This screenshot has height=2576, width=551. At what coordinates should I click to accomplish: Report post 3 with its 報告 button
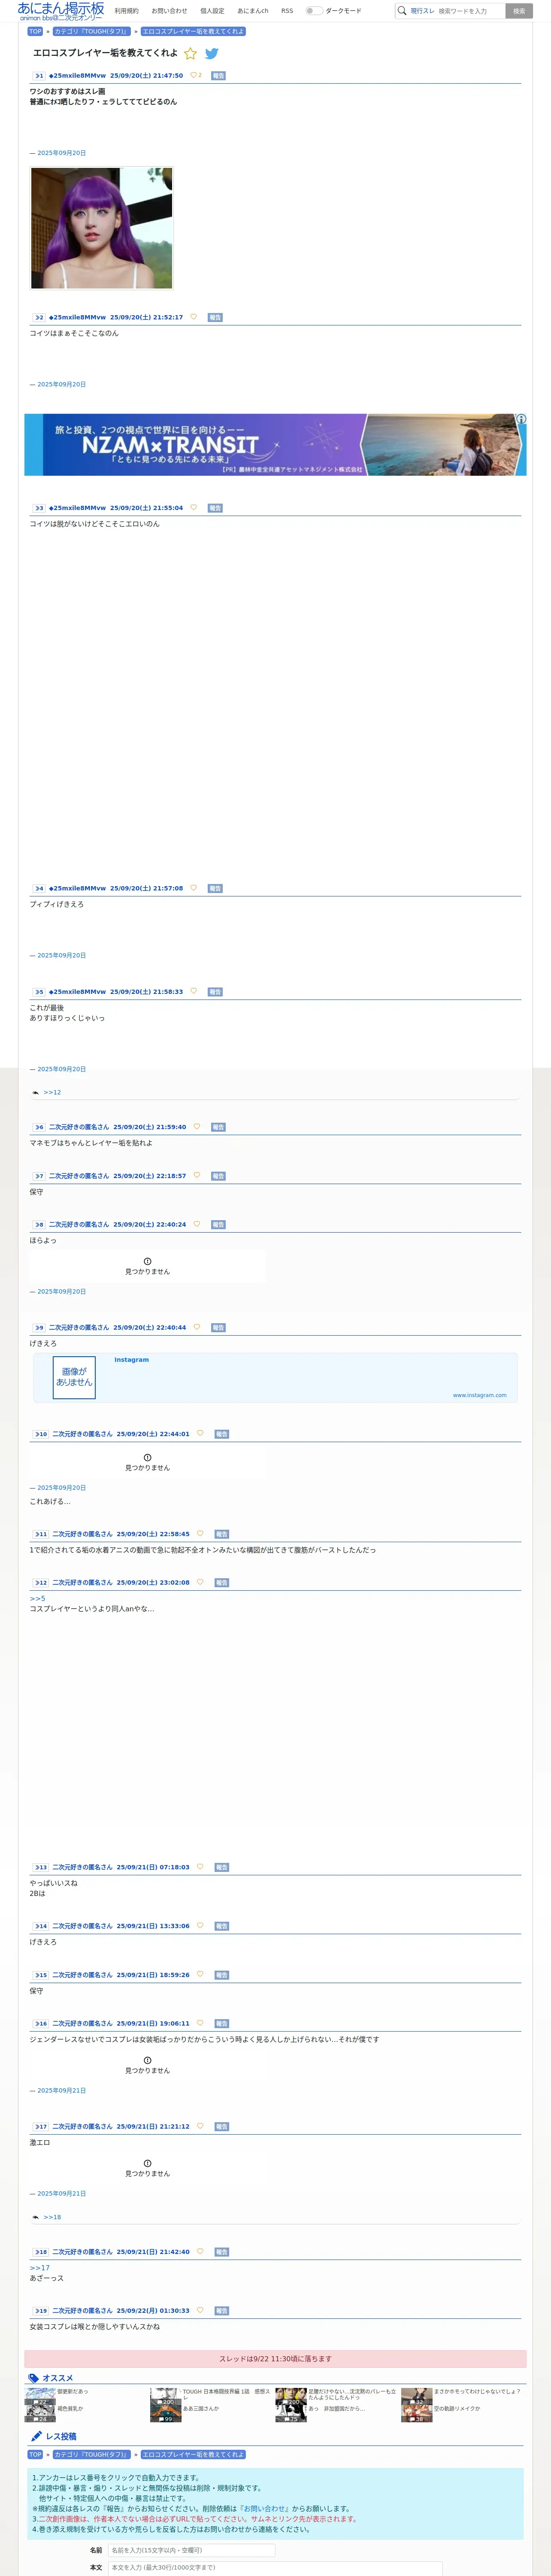click(x=215, y=508)
